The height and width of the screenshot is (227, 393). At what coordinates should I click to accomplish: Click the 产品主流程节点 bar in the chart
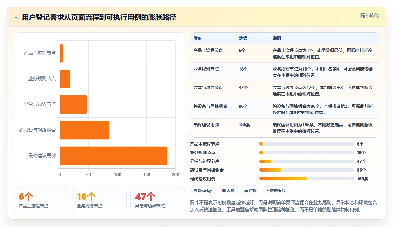(61, 53)
